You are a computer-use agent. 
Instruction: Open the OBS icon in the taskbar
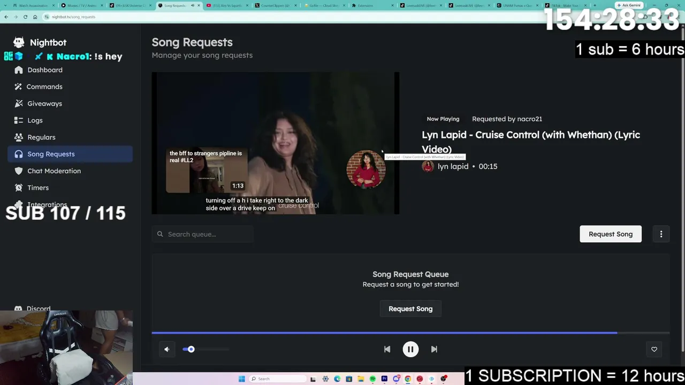click(444, 379)
